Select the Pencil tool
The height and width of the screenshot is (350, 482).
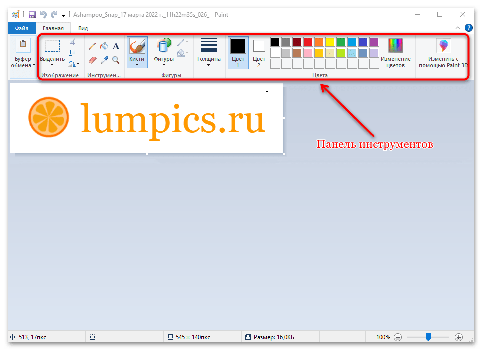tap(92, 46)
